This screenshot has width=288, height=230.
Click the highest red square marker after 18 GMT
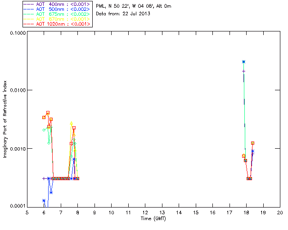(x=253, y=143)
